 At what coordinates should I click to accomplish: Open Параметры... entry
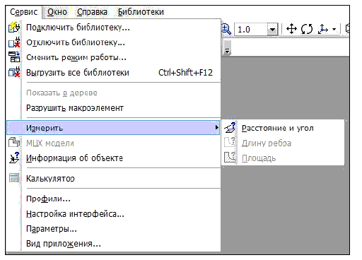pyautogui.click(x=114, y=229)
